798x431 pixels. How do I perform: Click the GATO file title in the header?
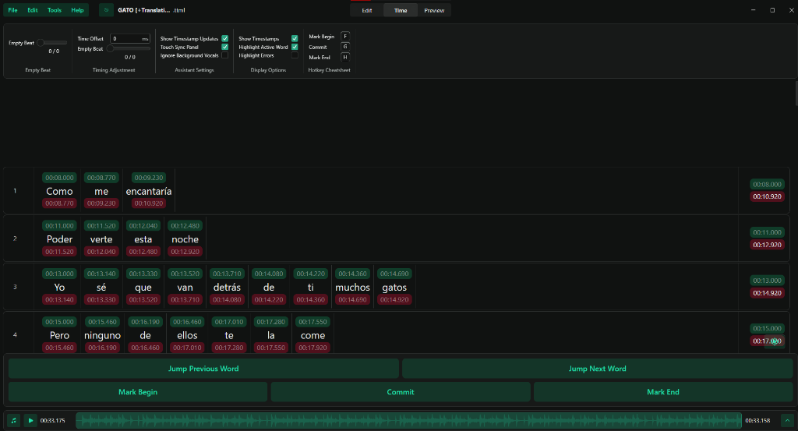pyautogui.click(x=151, y=10)
